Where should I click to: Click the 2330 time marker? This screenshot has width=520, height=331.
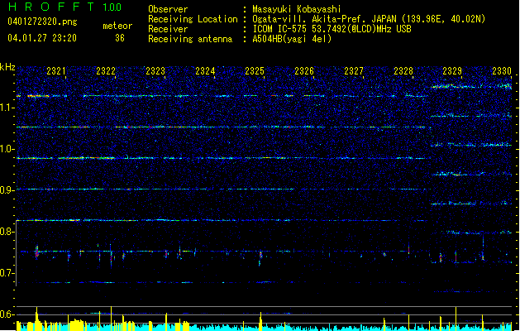pyautogui.click(x=502, y=71)
